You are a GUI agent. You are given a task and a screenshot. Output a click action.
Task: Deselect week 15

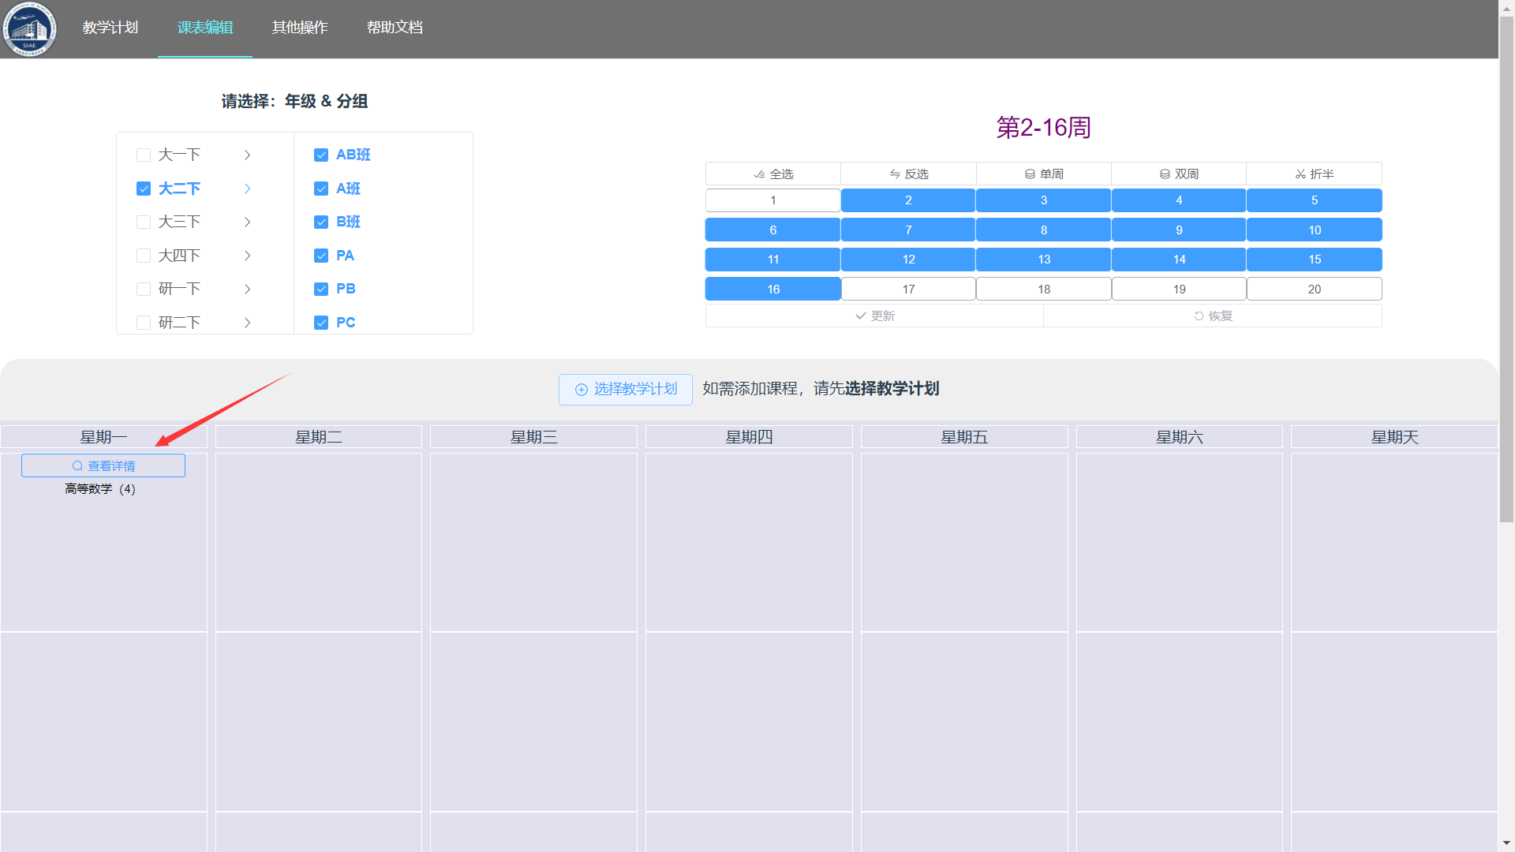coord(1315,260)
